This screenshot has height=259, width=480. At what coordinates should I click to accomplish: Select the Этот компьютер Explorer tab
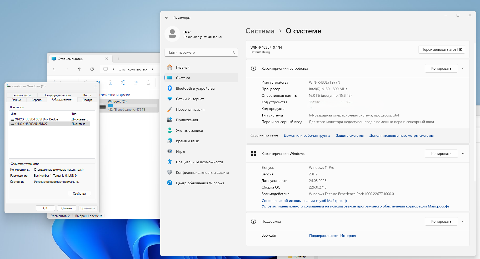point(81,59)
